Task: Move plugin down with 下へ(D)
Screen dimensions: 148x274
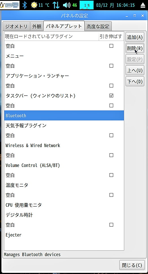Action: (135, 81)
